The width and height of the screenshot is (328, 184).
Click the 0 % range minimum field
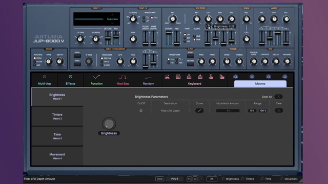(x=252, y=111)
